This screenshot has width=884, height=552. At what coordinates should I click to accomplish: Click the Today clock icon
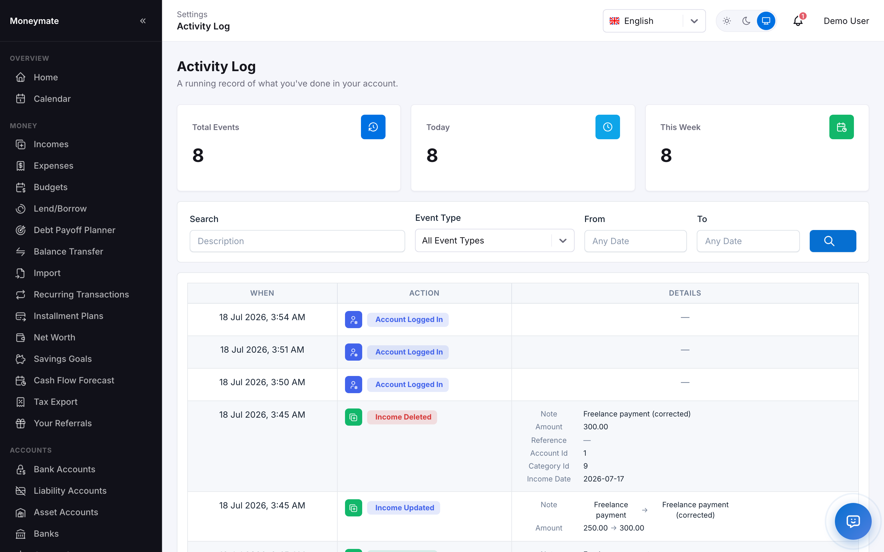click(x=607, y=127)
